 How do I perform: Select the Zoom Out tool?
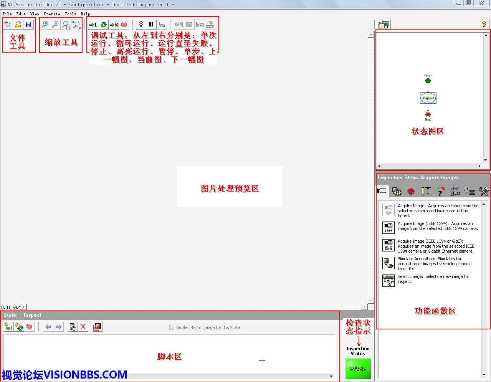click(x=56, y=25)
